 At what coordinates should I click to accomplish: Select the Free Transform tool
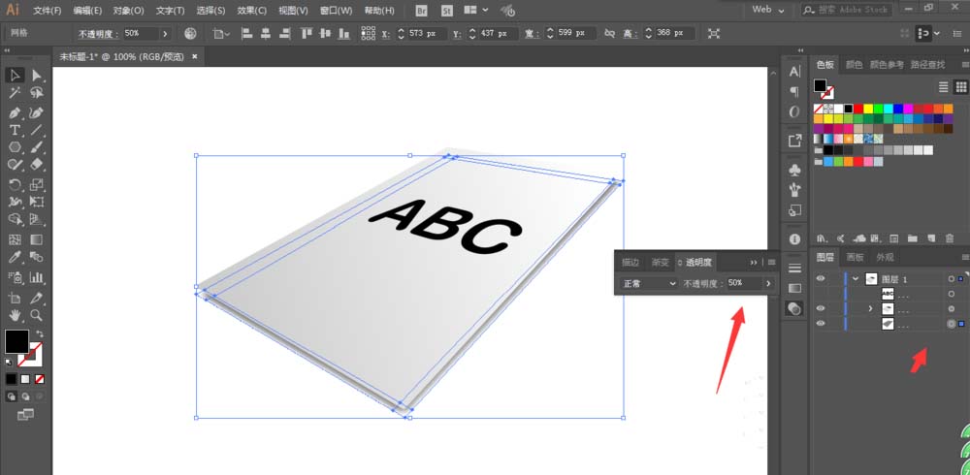coord(37,202)
